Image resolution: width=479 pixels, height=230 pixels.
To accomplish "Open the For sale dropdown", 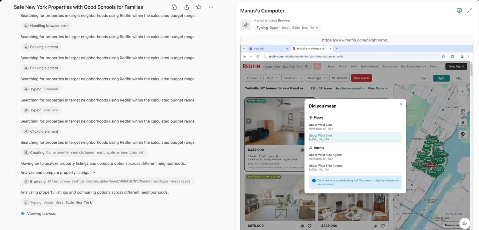I will coord(254,78).
